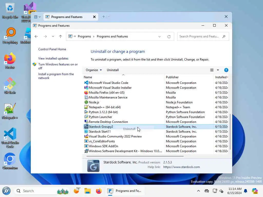Open Turn Windows features on or off

click(58, 66)
